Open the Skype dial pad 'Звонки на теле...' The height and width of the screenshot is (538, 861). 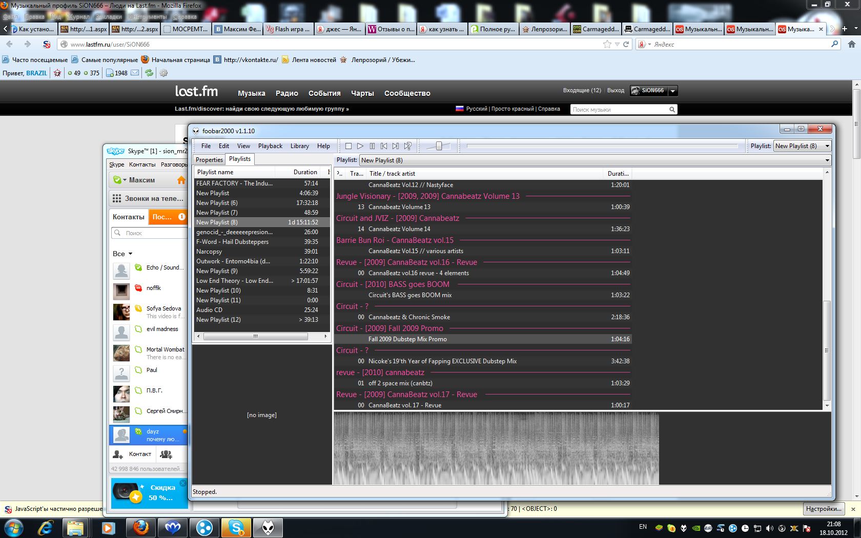pos(149,198)
